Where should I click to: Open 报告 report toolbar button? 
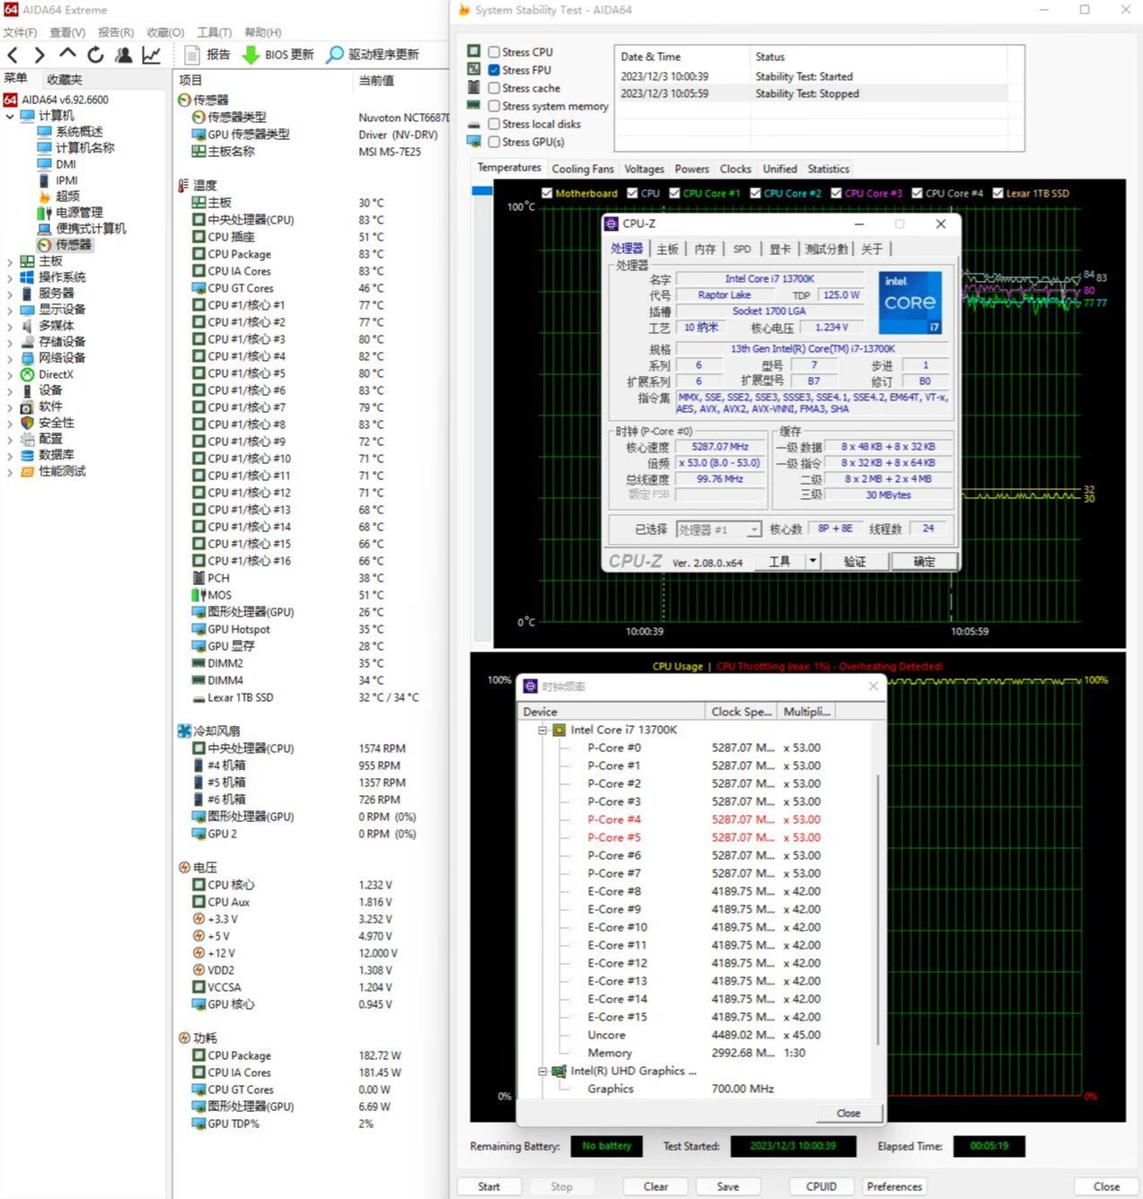207,55
